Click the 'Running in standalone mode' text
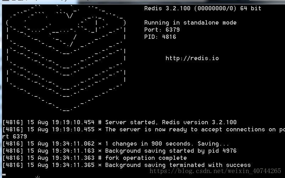This screenshot has width=285, height=178. click(190, 22)
